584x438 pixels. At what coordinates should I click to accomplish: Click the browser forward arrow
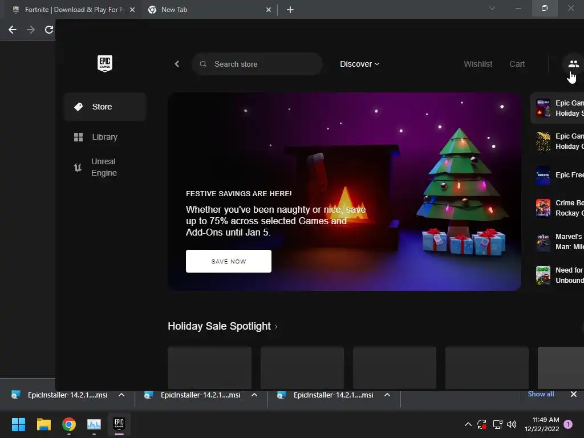click(31, 30)
